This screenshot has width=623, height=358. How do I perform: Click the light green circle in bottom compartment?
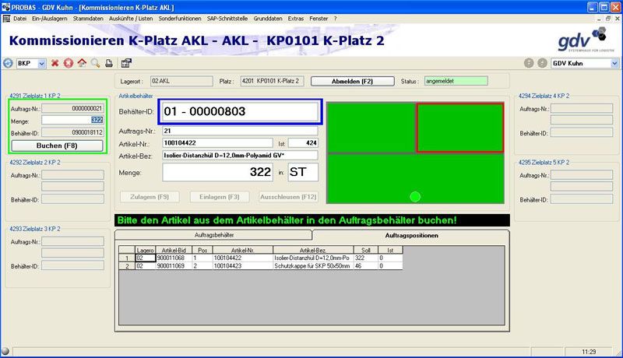pyautogui.click(x=415, y=196)
